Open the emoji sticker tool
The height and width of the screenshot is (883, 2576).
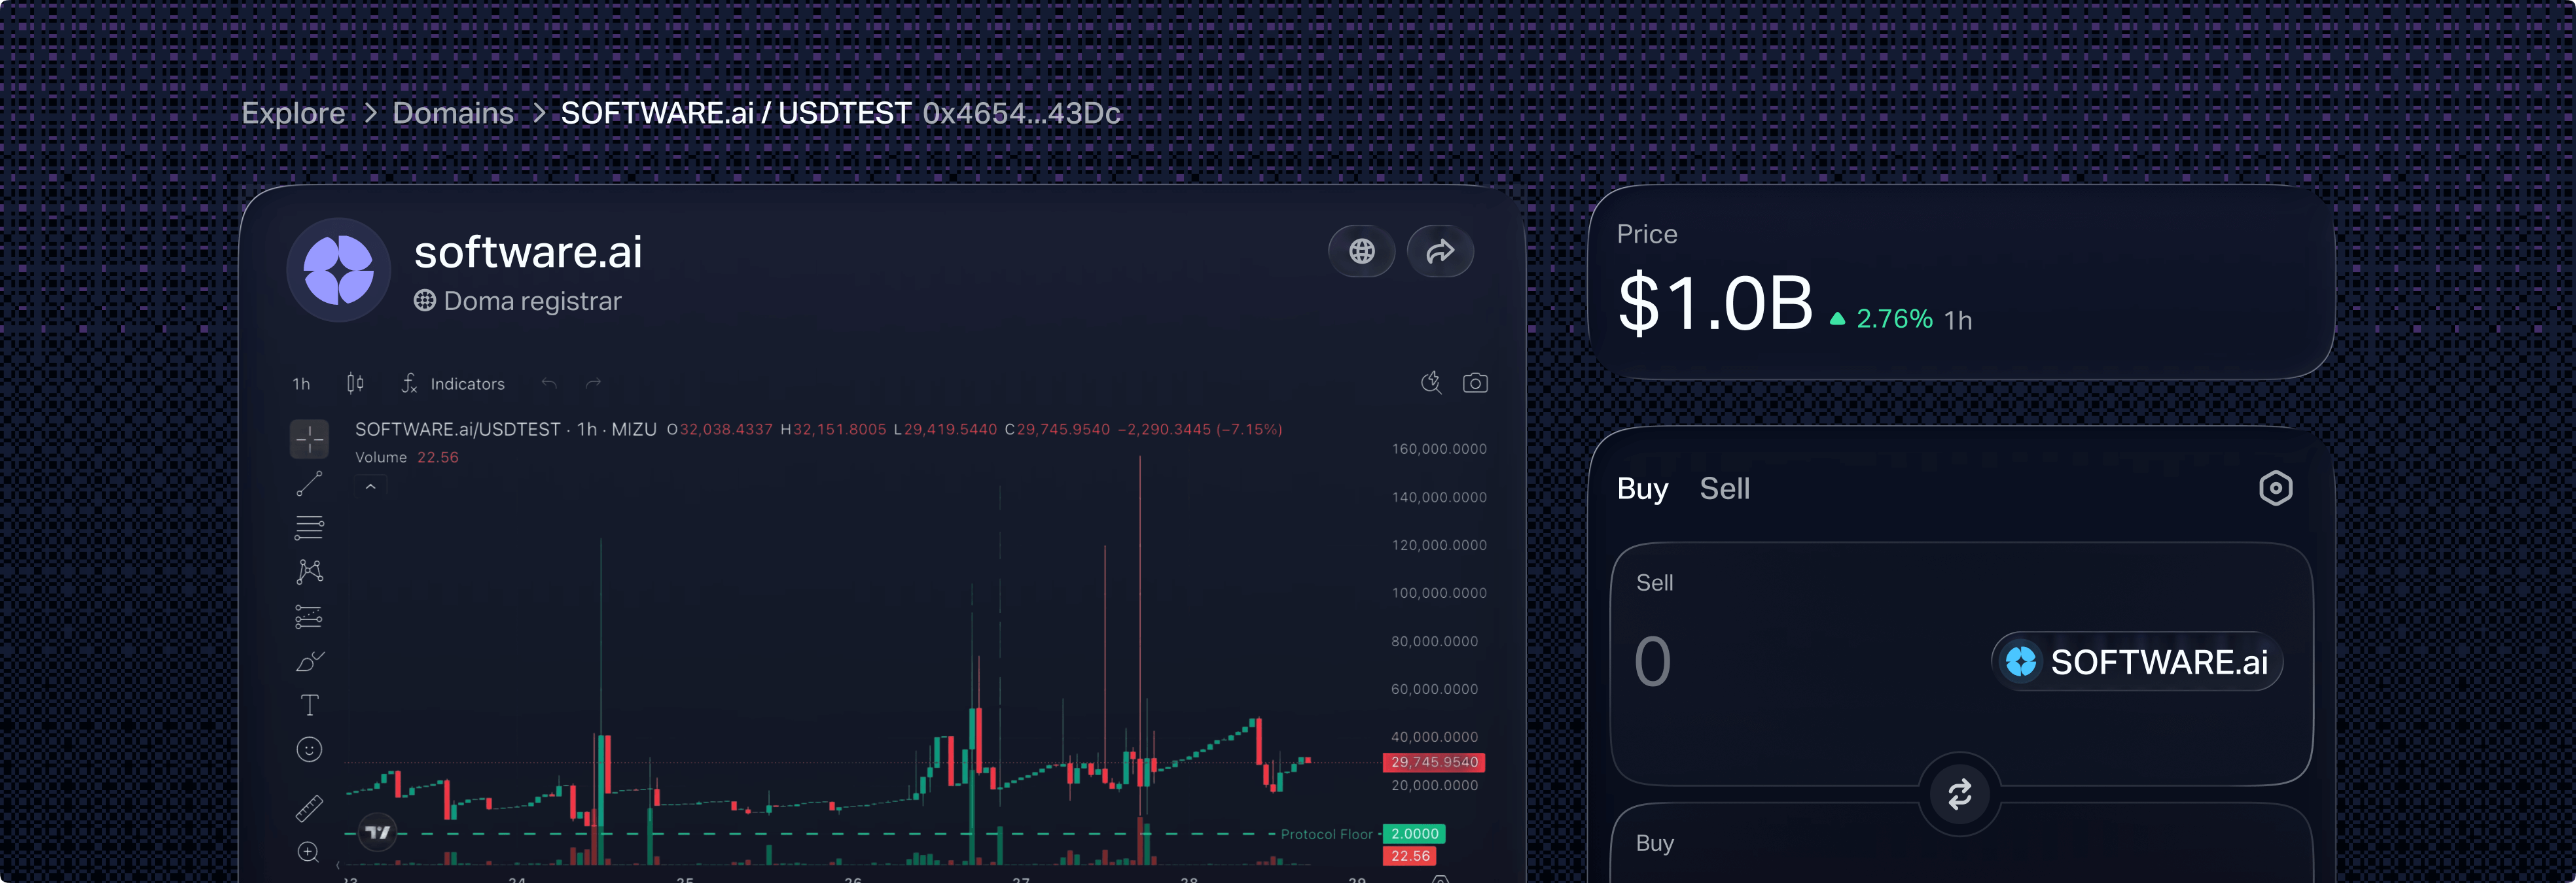[x=309, y=749]
